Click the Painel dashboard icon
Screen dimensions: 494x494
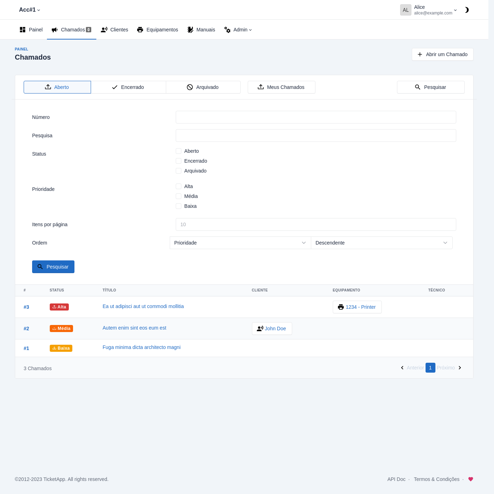click(23, 30)
